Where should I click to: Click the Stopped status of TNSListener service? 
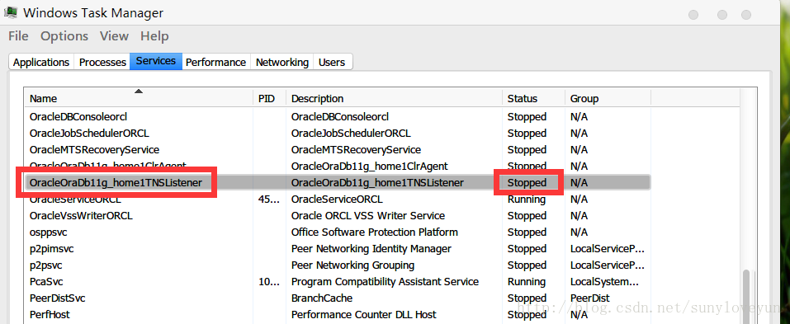[x=527, y=183]
